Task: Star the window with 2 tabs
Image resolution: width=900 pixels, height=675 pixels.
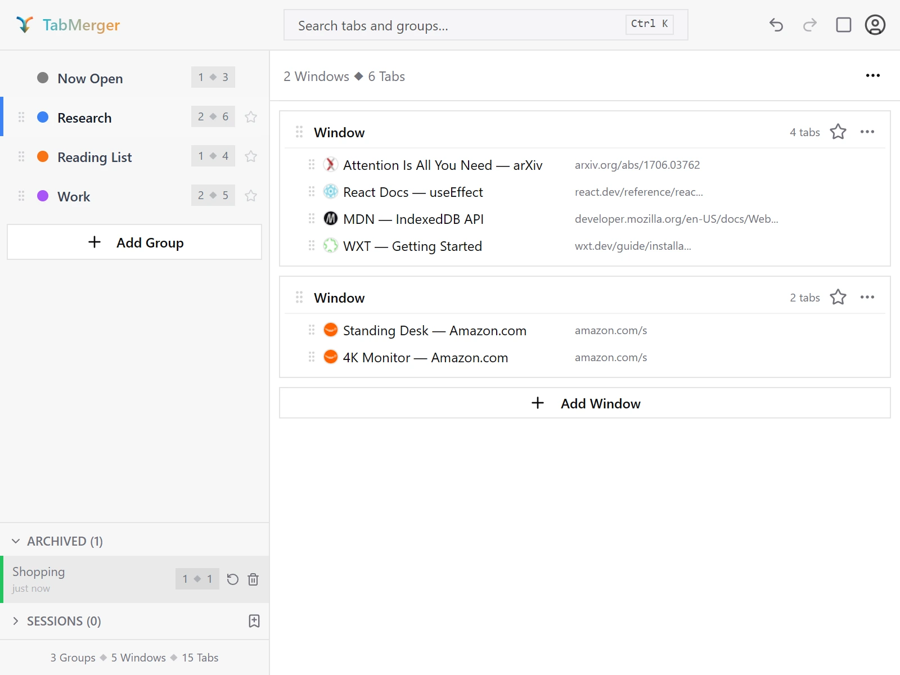Action: coord(838,297)
